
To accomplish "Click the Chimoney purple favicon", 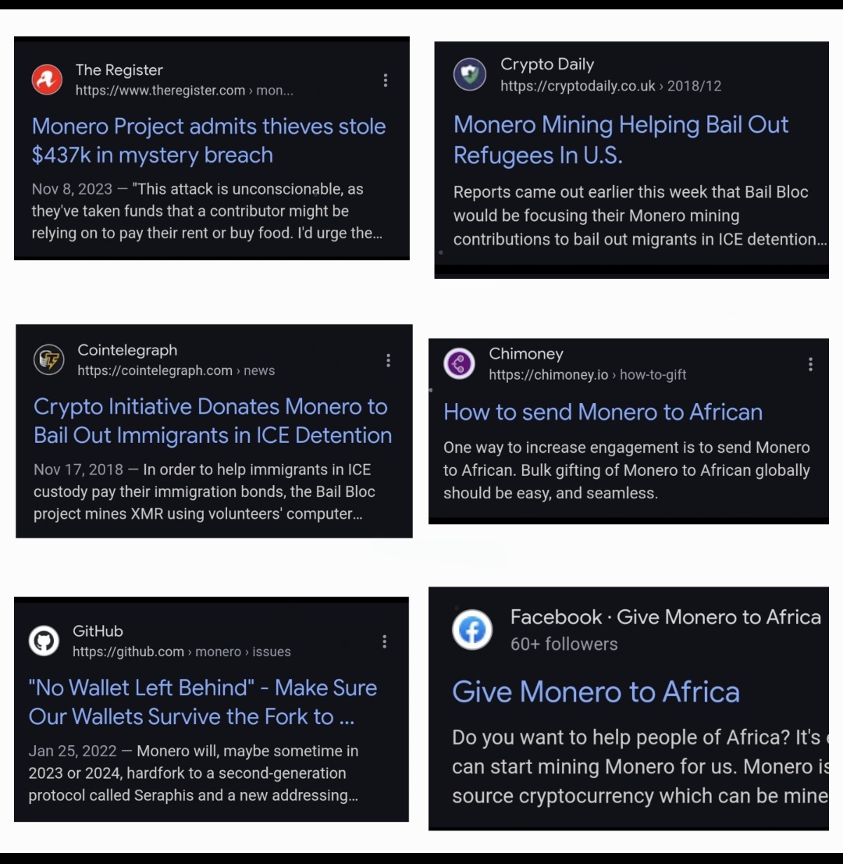I will click(459, 364).
